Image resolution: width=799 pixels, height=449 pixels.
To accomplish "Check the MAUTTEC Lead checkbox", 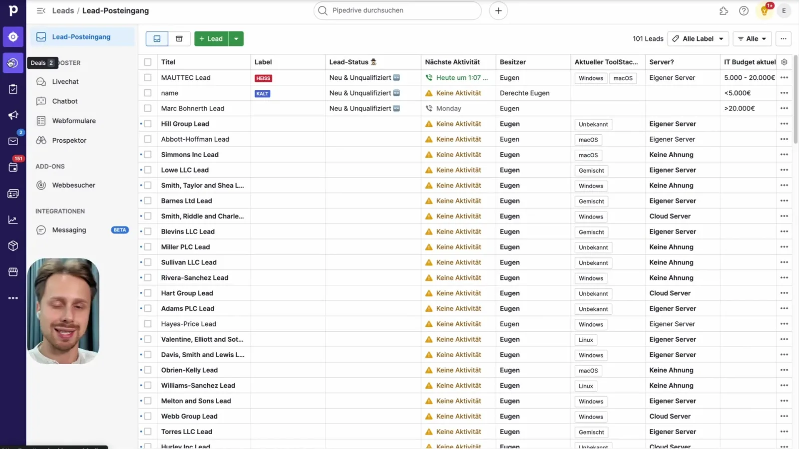I will [147, 77].
